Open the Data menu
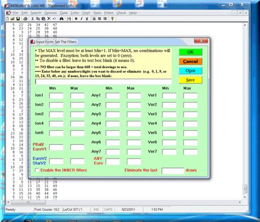The width and height of the screenshot is (260, 222). (x=64, y=13)
